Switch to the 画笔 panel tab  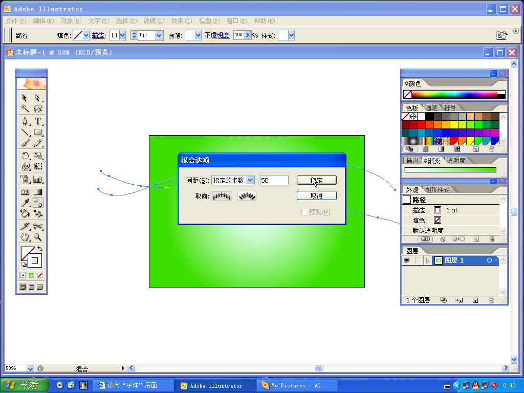pyautogui.click(x=431, y=107)
